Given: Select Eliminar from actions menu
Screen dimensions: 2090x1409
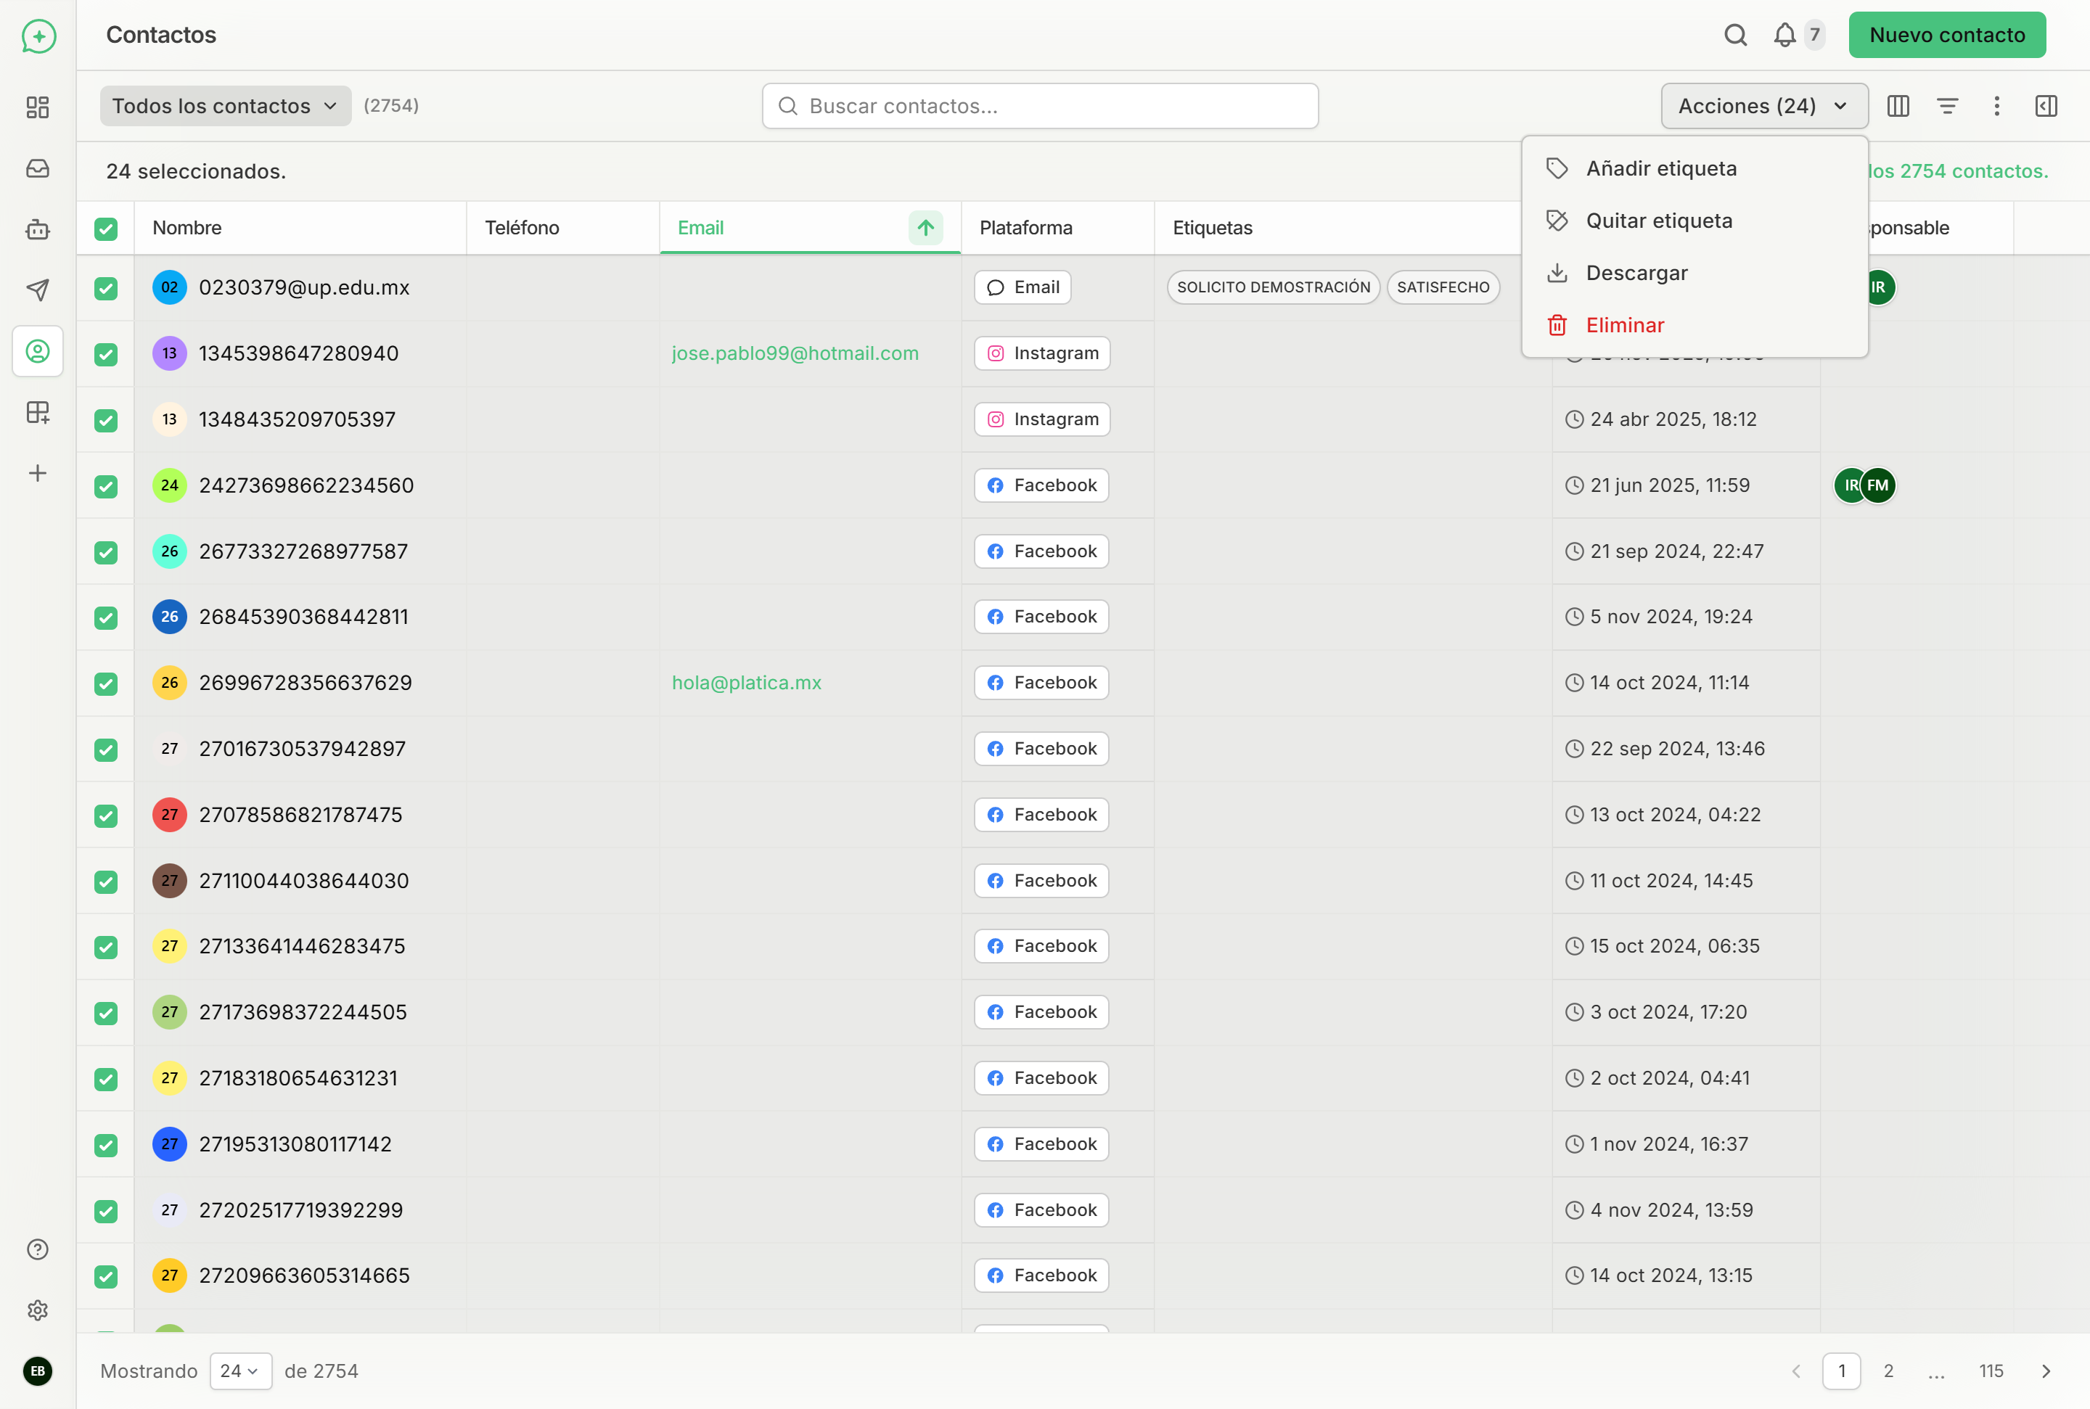Looking at the screenshot, I should [1623, 325].
